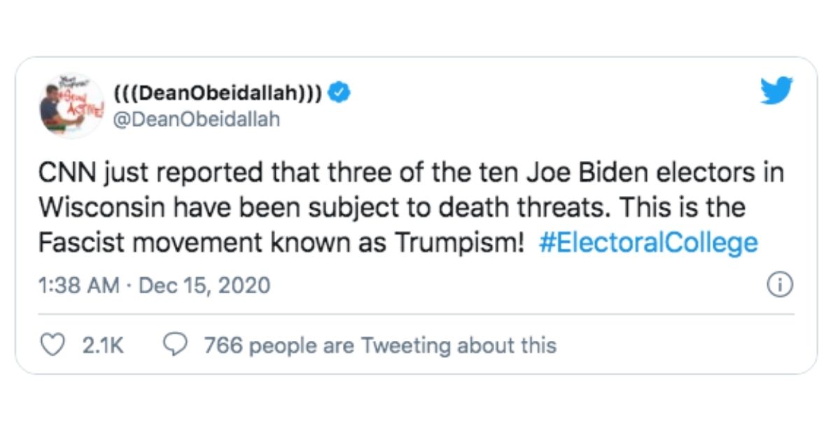Open the @DeanObeidallah handle link
The width and height of the screenshot is (840, 441).
coord(196,119)
